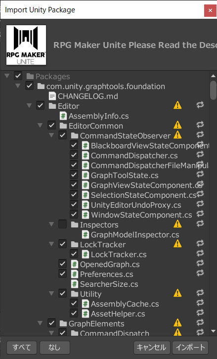
Task: Uncheck the Packages root checkbox
Action: tap(18, 76)
